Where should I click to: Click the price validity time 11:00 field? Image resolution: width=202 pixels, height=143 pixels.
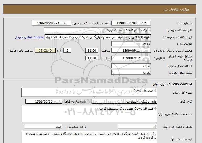(92, 58)
